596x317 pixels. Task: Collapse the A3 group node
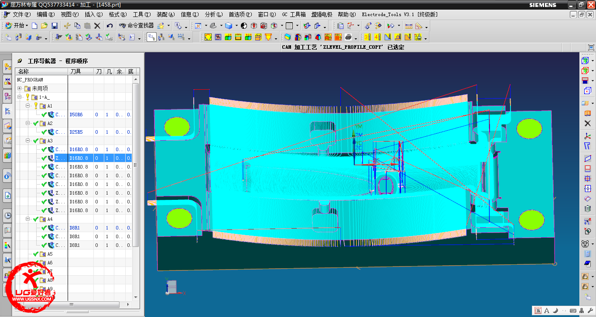point(28,141)
